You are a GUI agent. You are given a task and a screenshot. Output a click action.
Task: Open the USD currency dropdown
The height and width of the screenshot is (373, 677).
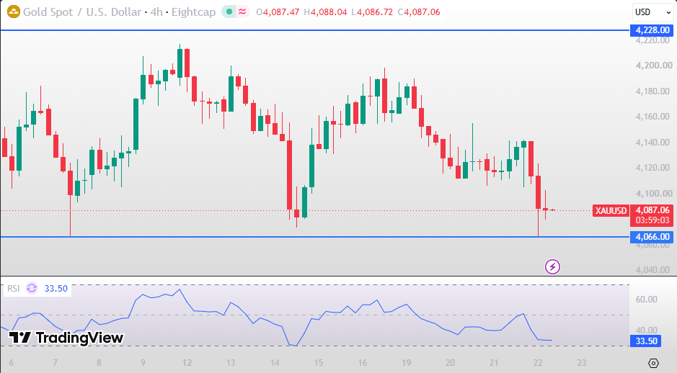pyautogui.click(x=652, y=12)
